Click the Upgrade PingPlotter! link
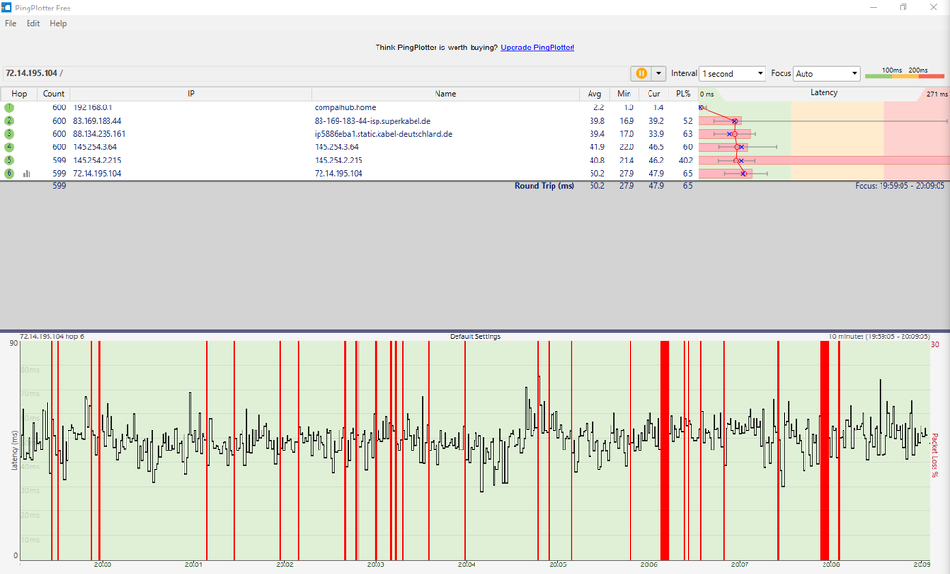Image resolution: width=950 pixels, height=574 pixels. 537,47
